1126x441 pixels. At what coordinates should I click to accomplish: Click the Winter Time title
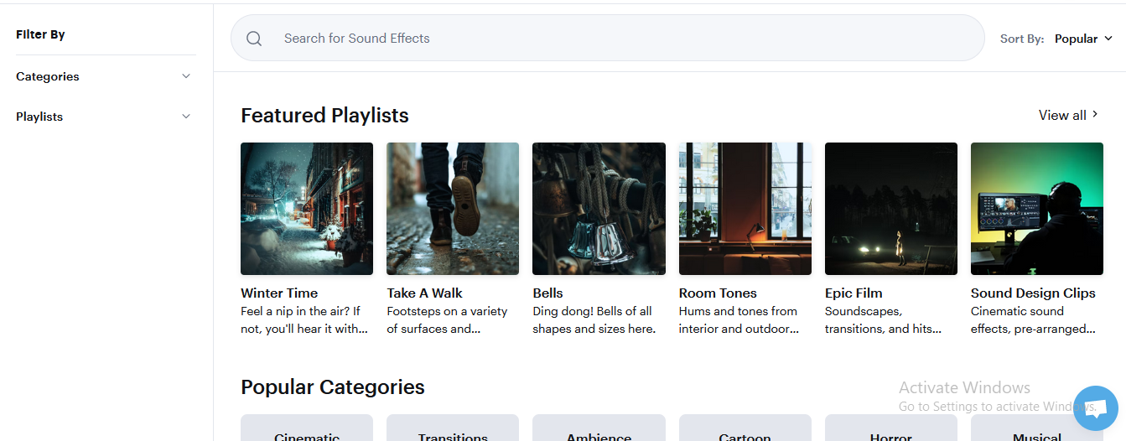279,293
